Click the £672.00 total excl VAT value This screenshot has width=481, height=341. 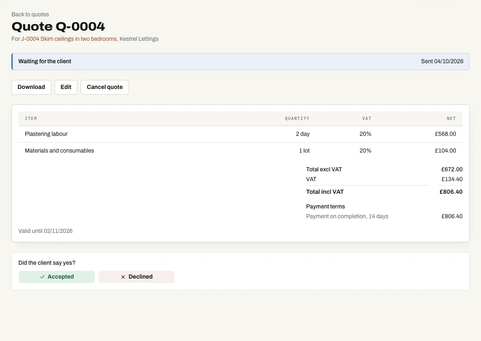[x=452, y=169]
